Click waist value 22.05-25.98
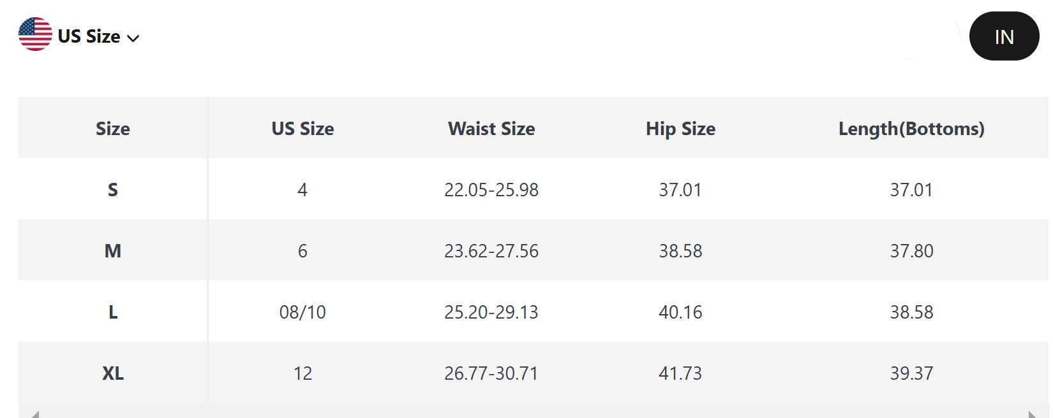The width and height of the screenshot is (1053, 418). [491, 190]
